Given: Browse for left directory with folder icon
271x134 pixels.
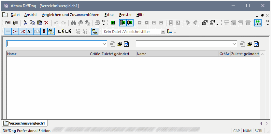Looking at the screenshot, I should click(120, 44).
